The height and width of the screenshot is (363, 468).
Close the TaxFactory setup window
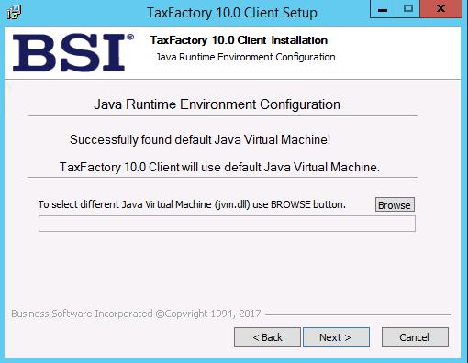click(x=440, y=9)
